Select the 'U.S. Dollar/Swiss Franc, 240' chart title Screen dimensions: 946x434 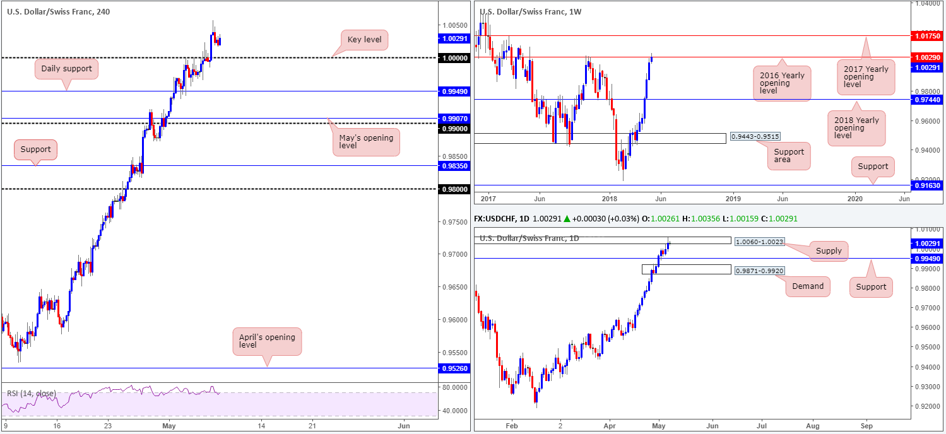pos(59,12)
